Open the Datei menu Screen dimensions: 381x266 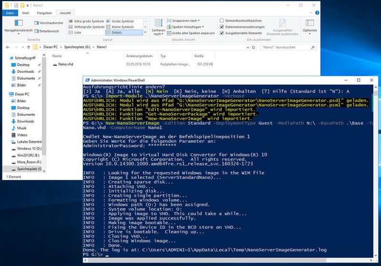pos(10,13)
